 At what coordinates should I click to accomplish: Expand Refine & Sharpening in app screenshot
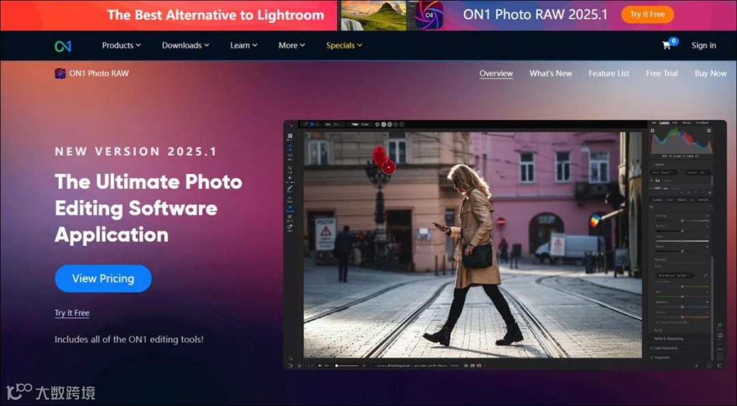(x=668, y=338)
